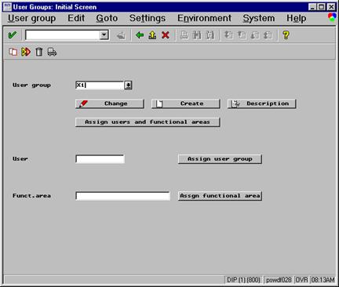Click the Print icon in toolbar
The width and height of the screenshot is (339, 287).
click(x=184, y=35)
